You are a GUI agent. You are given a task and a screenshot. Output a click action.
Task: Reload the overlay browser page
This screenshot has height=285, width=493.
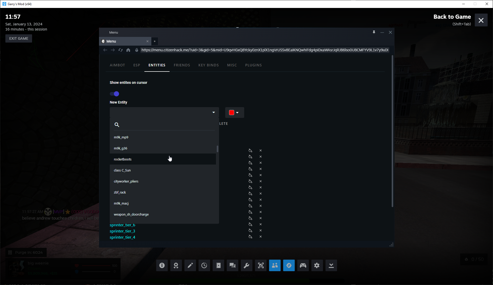click(121, 50)
